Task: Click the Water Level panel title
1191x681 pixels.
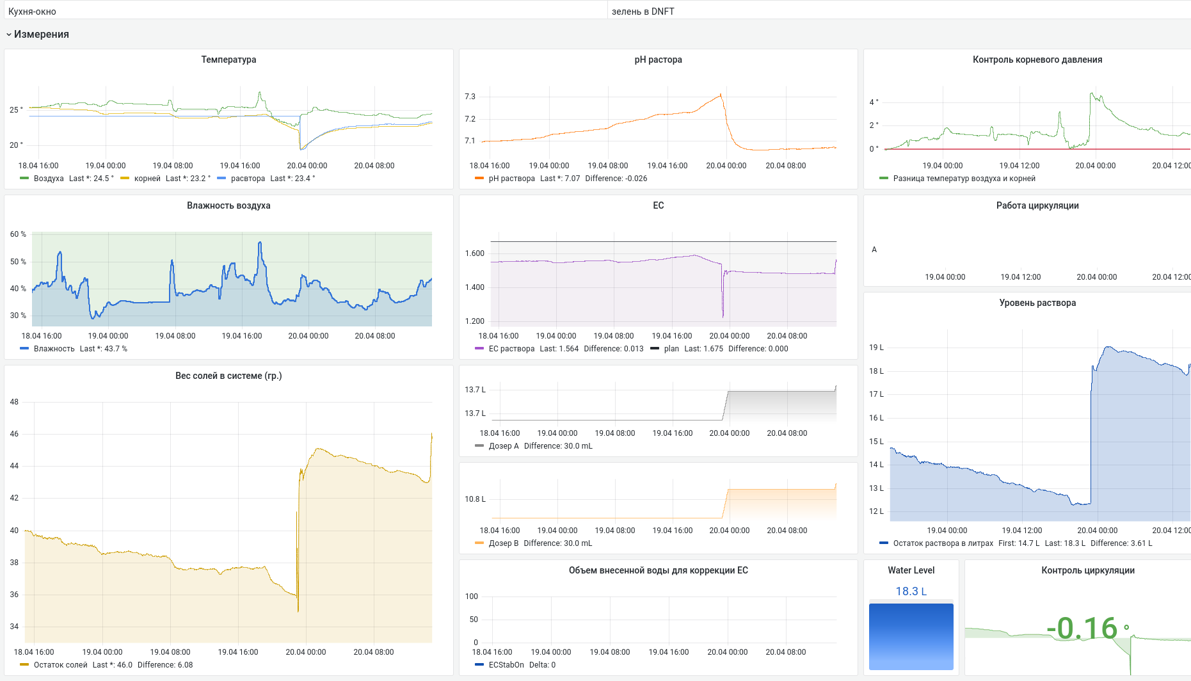Action: [x=911, y=570]
